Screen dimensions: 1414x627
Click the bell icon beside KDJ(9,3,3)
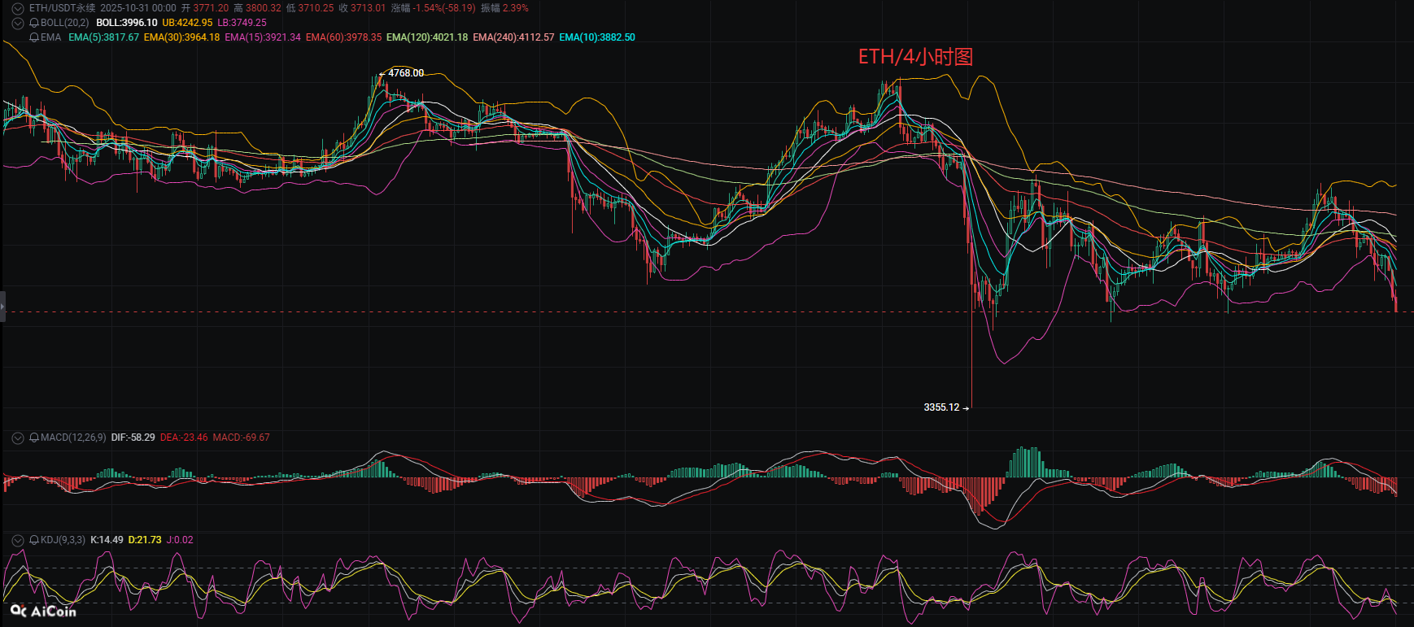click(x=33, y=540)
